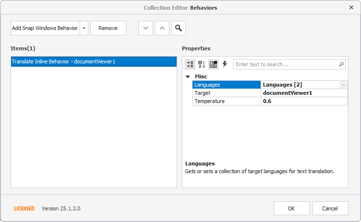Viewport: 361px width, 222px height.
Task: Select the Target property row
Action: [x=226, y=93]
